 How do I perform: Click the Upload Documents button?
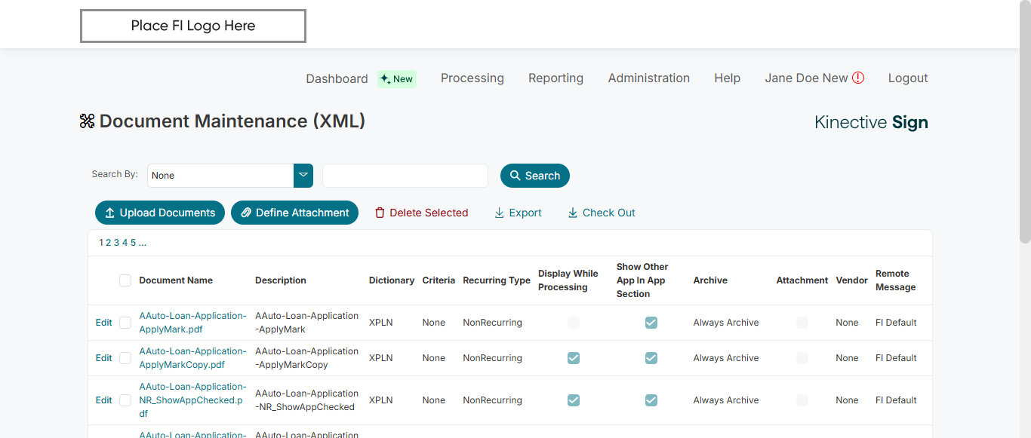click(160, 213)
